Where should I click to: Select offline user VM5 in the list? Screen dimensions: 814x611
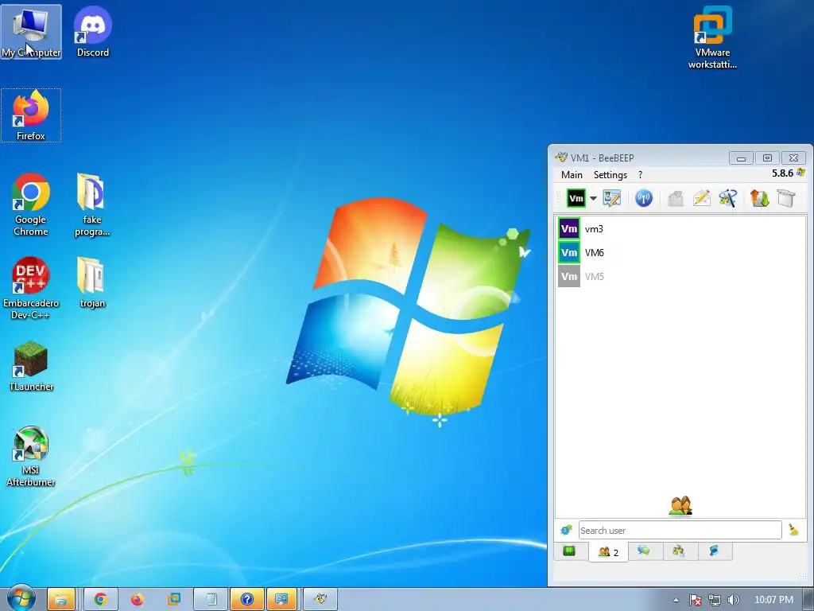(680, 276)
